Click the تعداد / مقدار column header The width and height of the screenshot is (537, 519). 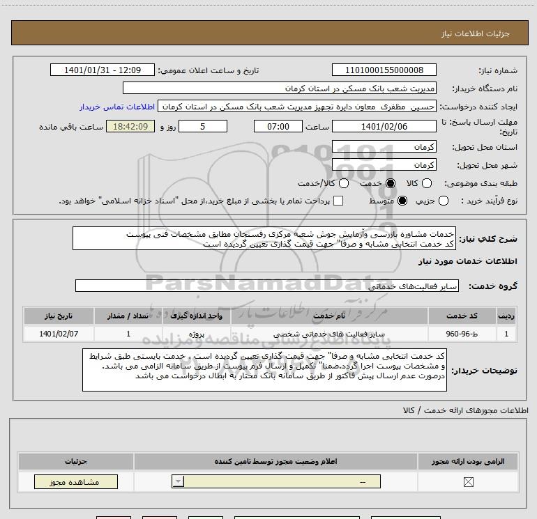pyautogui.click(x=128, y=316)
